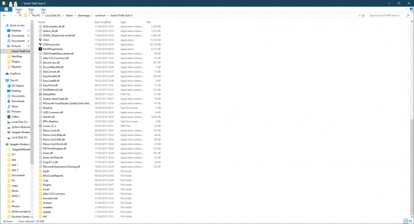This screenshot has height=224, width=414.
Task: Click the GTA5 application icon
Action: (x=41, y=40)
